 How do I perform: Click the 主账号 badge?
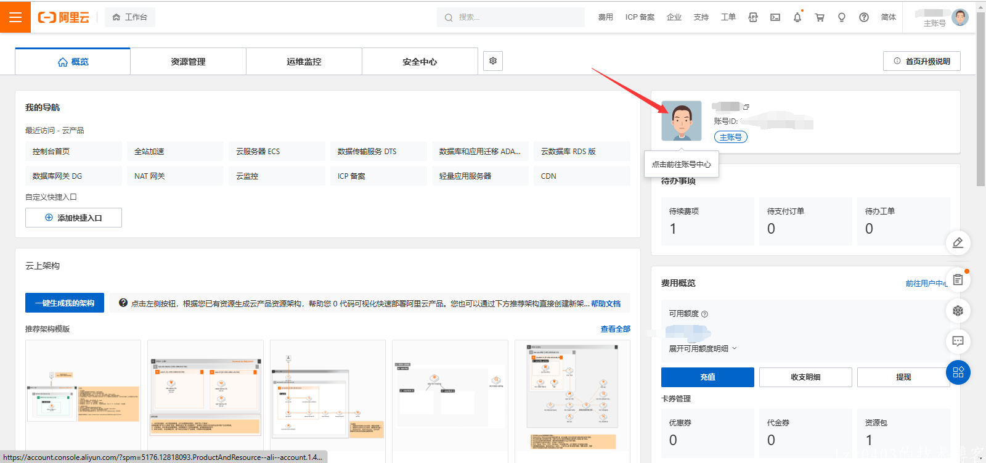click(x=731, y=137)
